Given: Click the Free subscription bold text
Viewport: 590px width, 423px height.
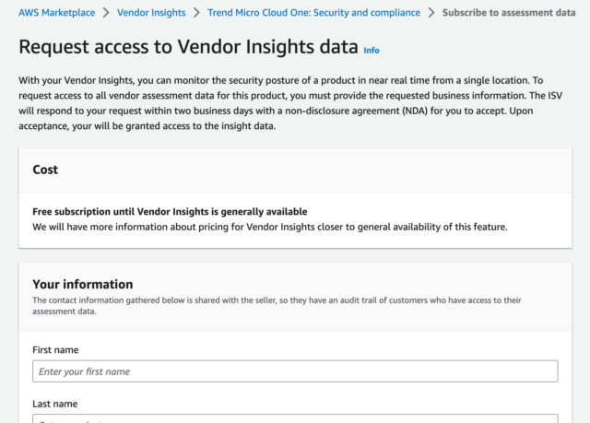Looking at the screenshot, I should pos(170,212).
